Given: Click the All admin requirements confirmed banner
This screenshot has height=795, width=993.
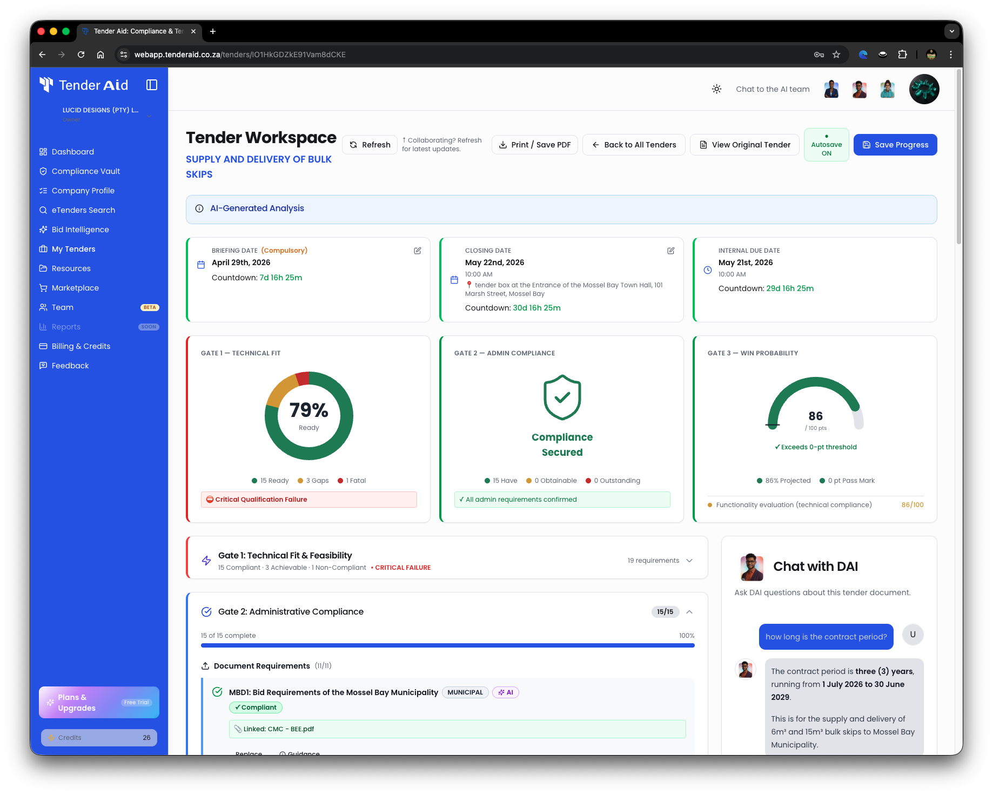Looking at the screenshot, I should 562,500.
